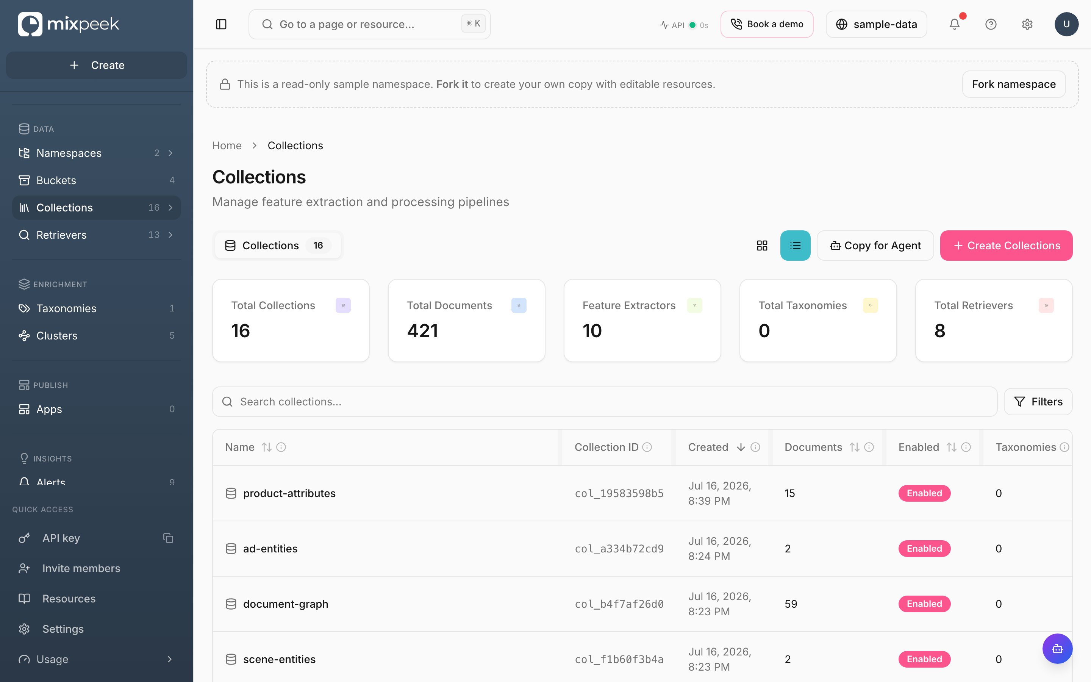Viewport: 1091px width, 682px height.
Task: Click Fork namespace
Action: click(x=1013, y=84)
